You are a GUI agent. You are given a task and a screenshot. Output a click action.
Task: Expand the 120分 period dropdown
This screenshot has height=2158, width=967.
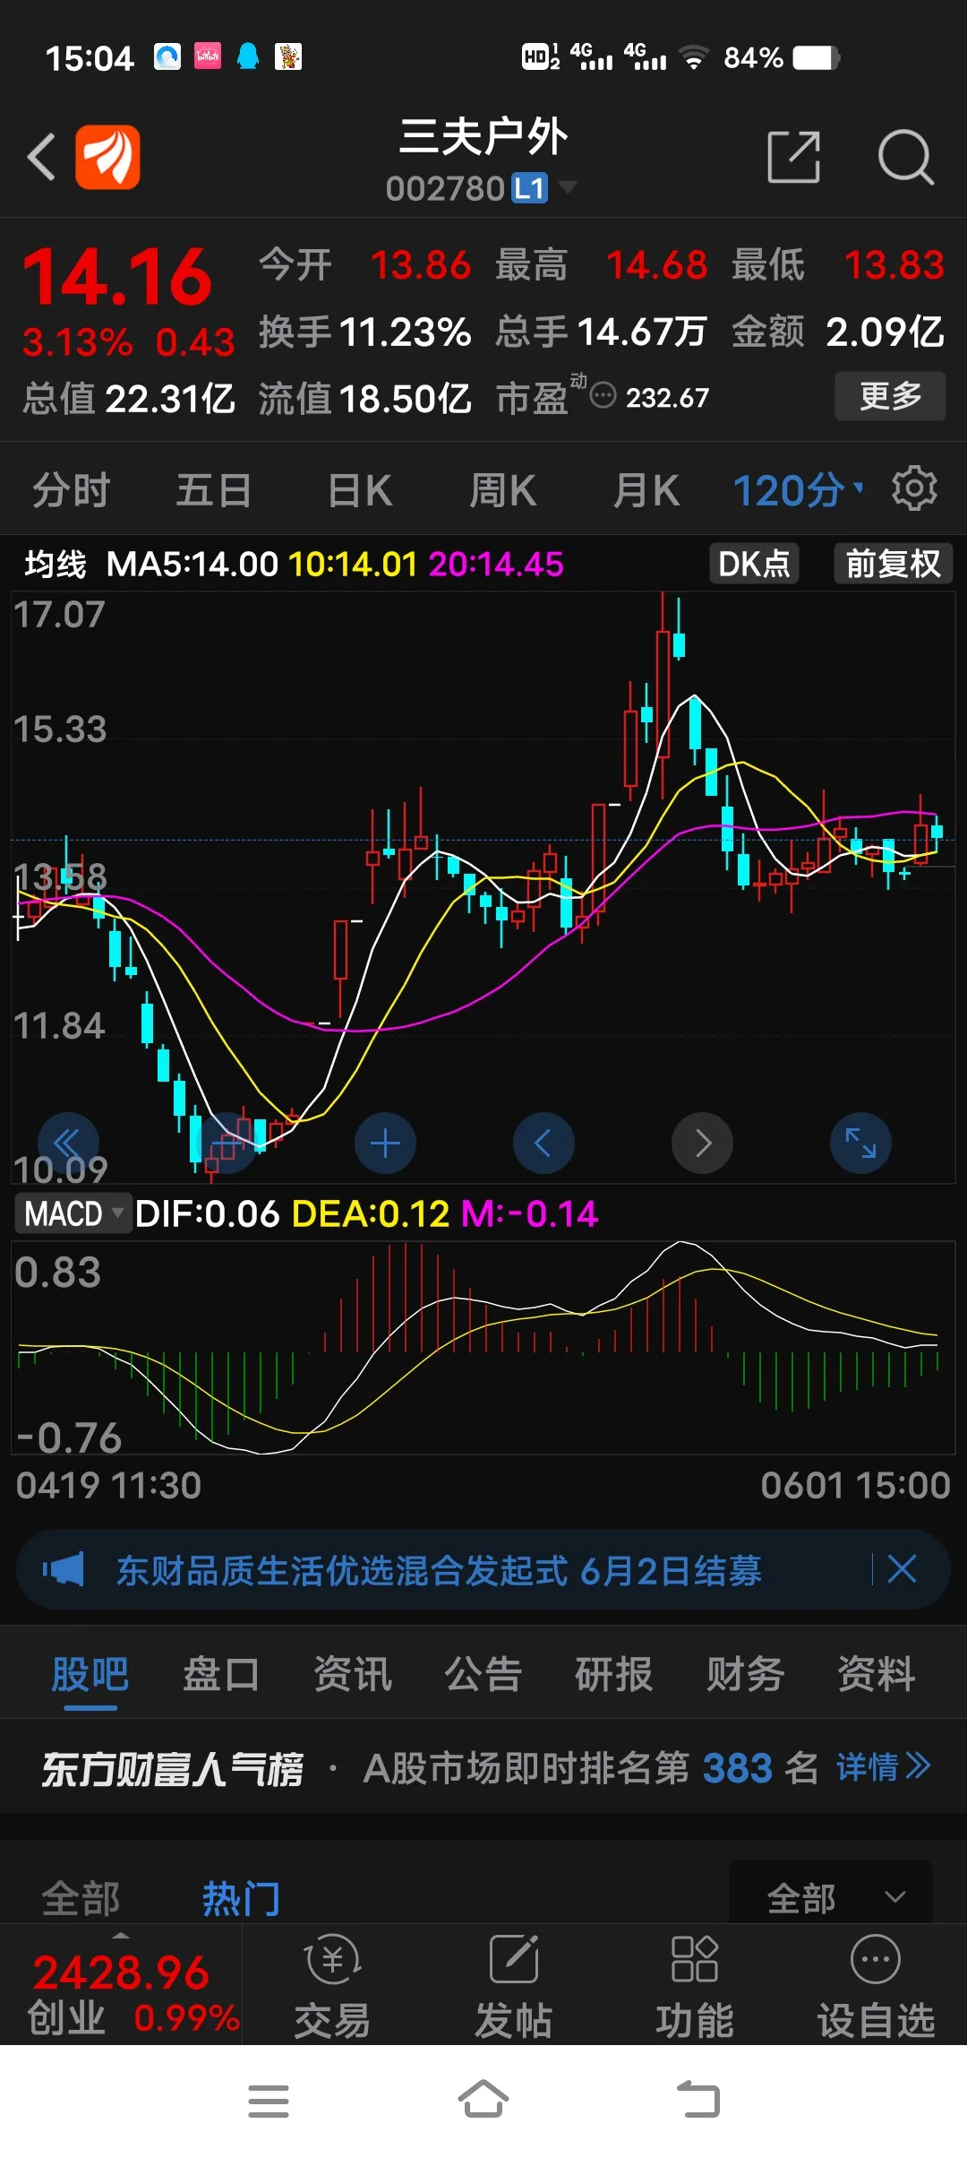pos(798,490)
